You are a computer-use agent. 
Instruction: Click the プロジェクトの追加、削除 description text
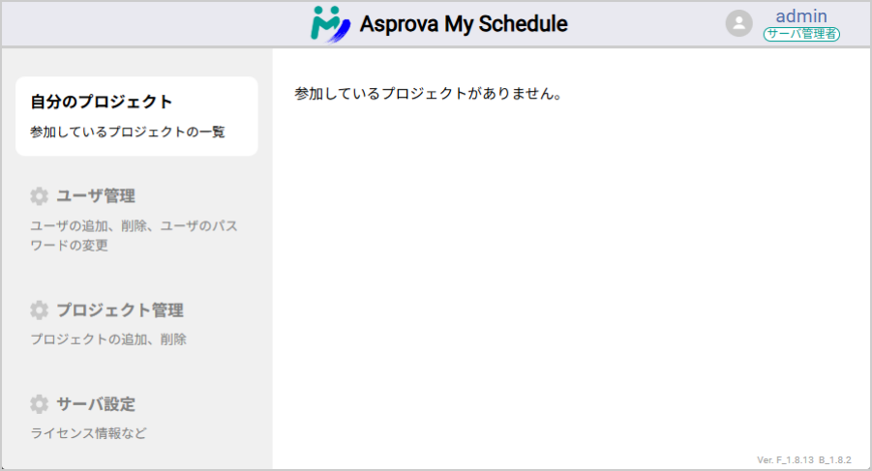[x=108, y=339]
